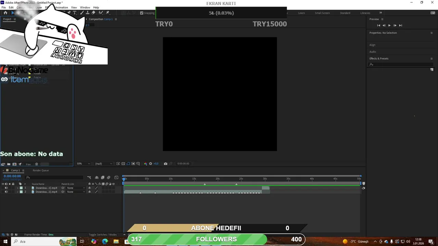Step to next frame in Preview

[x=395, y=25]
